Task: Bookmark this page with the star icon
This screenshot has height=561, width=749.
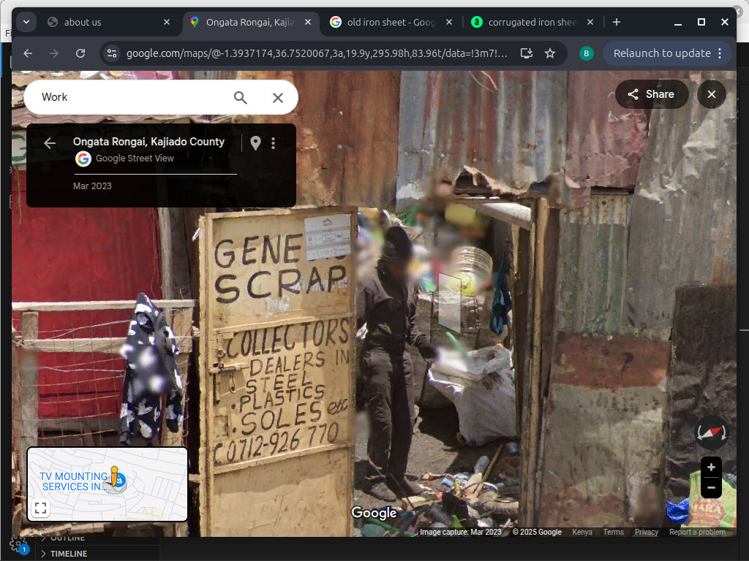Action: pos(550,53)
